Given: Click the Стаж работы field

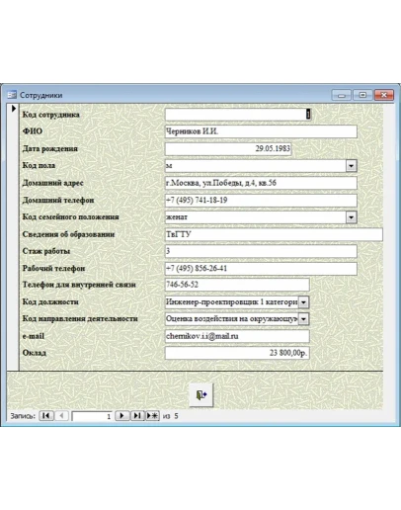Looking at the screenshot, I should click(x=261, y=251).
